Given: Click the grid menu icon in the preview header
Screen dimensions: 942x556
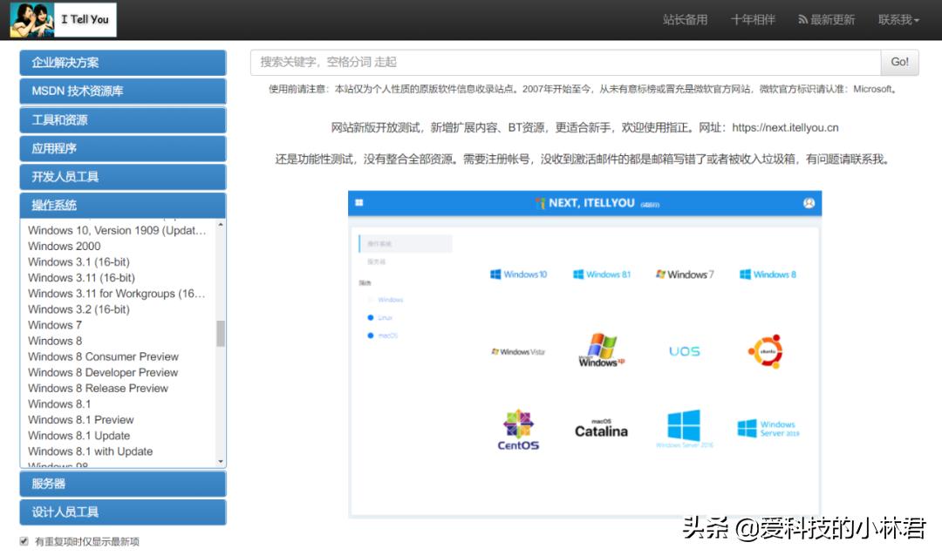Looking at the screenshot, I should coord(360,202).
